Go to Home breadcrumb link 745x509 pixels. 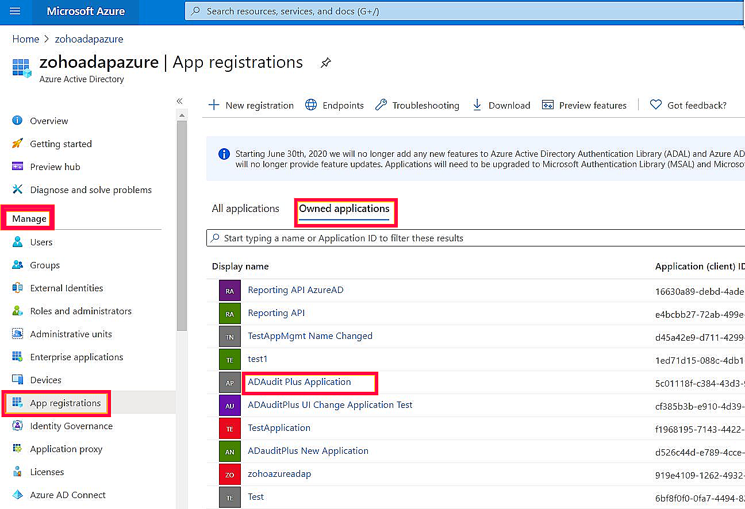coord(26,39)
